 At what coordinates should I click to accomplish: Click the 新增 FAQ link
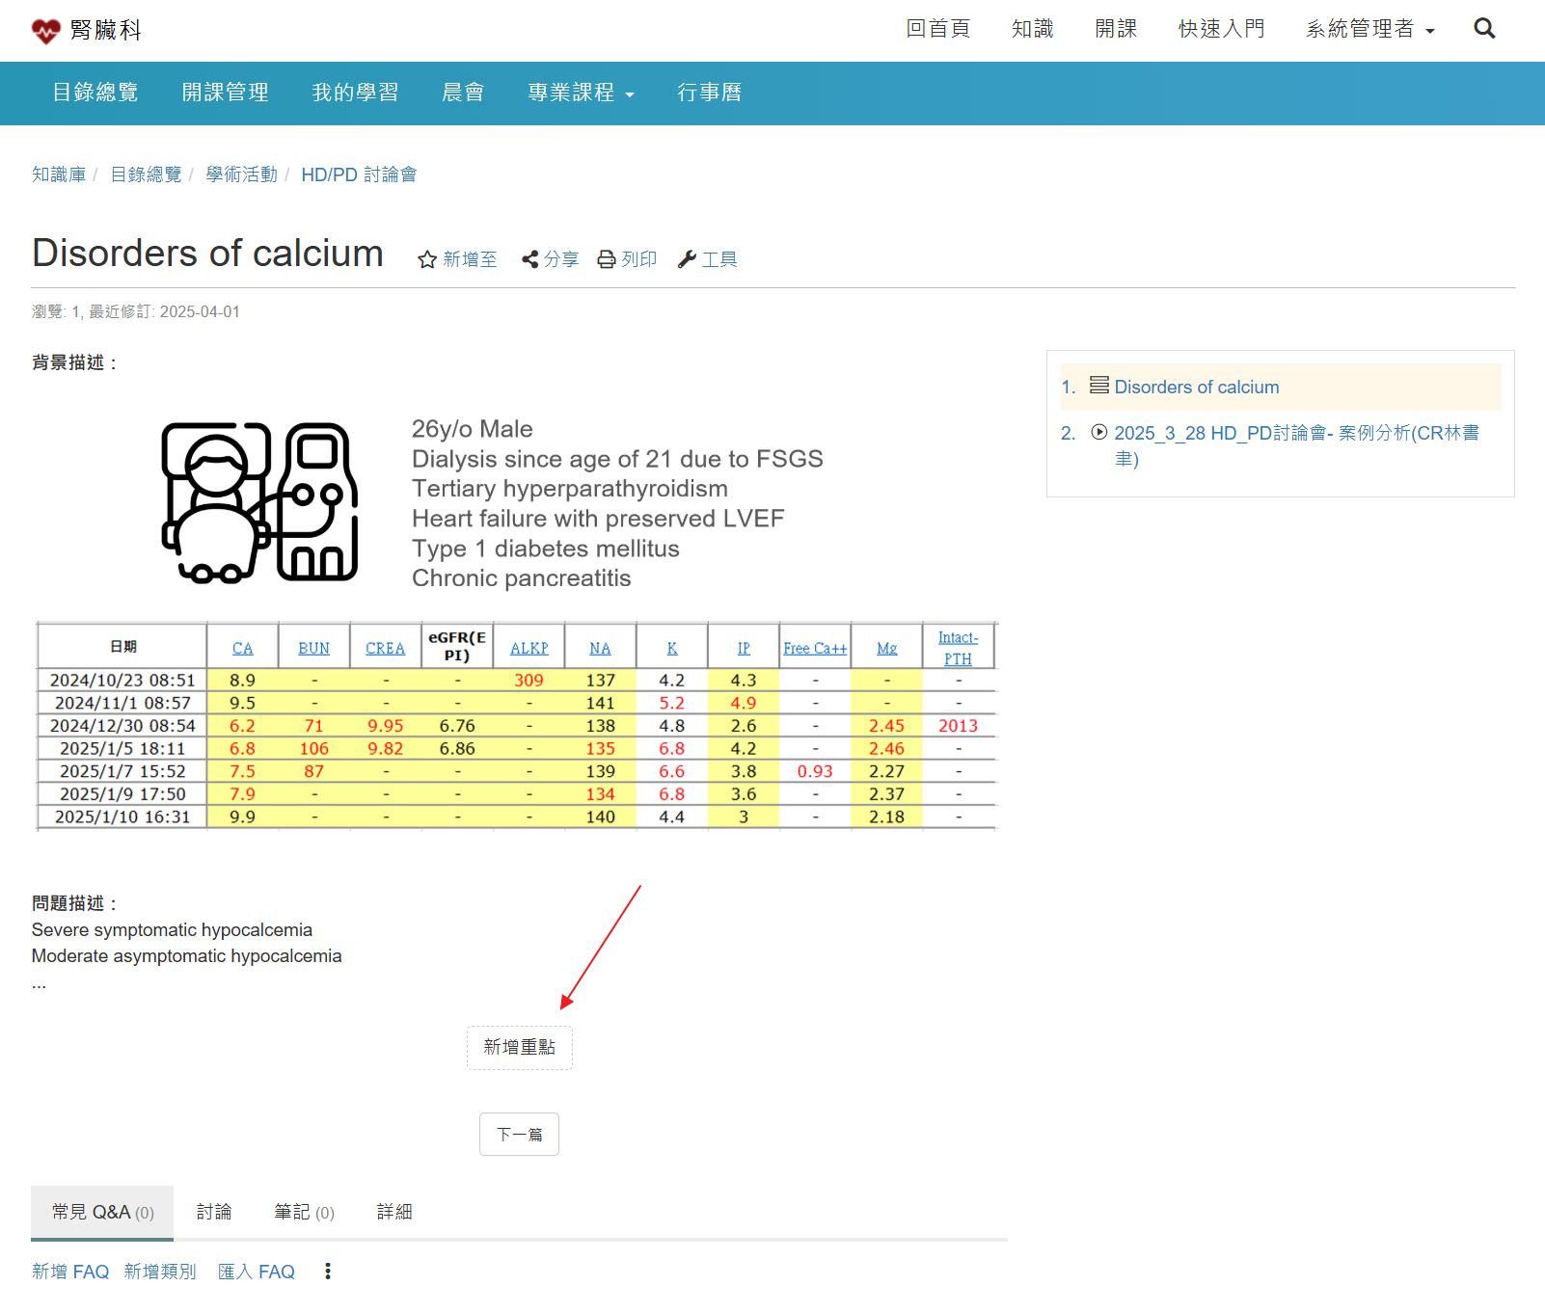(x=70, y=1272)
